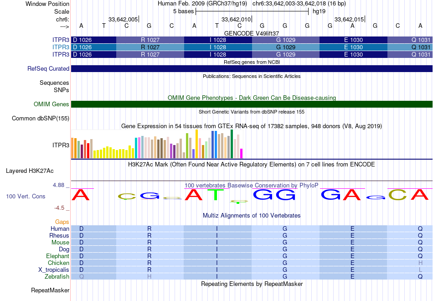433x301 pixels.
Task: Click the Sequences subtrack label
Action: pyautogui.click(x=54, y=83)
